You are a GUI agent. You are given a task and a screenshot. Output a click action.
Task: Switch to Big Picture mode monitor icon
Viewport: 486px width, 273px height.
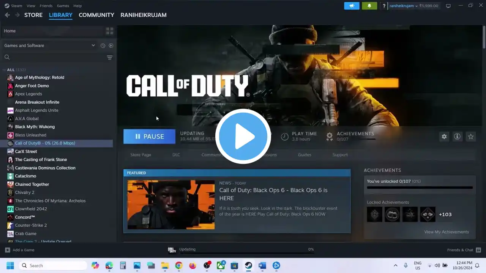(448, 6)
